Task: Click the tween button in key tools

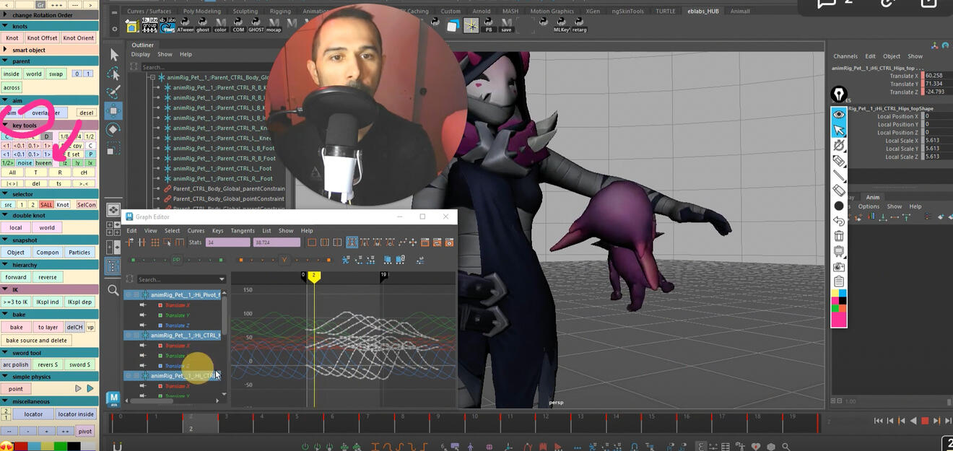Action: click(x=43, y=163)
